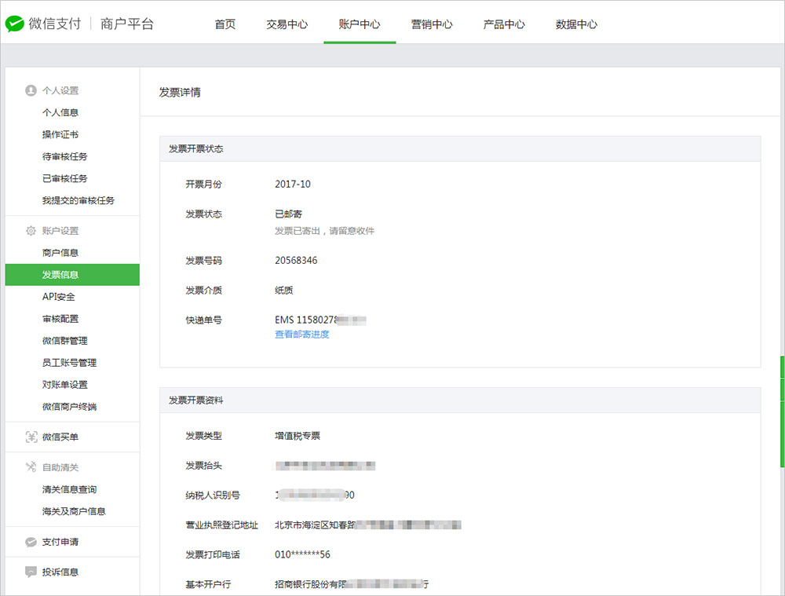Switch to the 数据中心 tab
This screenshot has width=785, height=596.
[577, 24]
